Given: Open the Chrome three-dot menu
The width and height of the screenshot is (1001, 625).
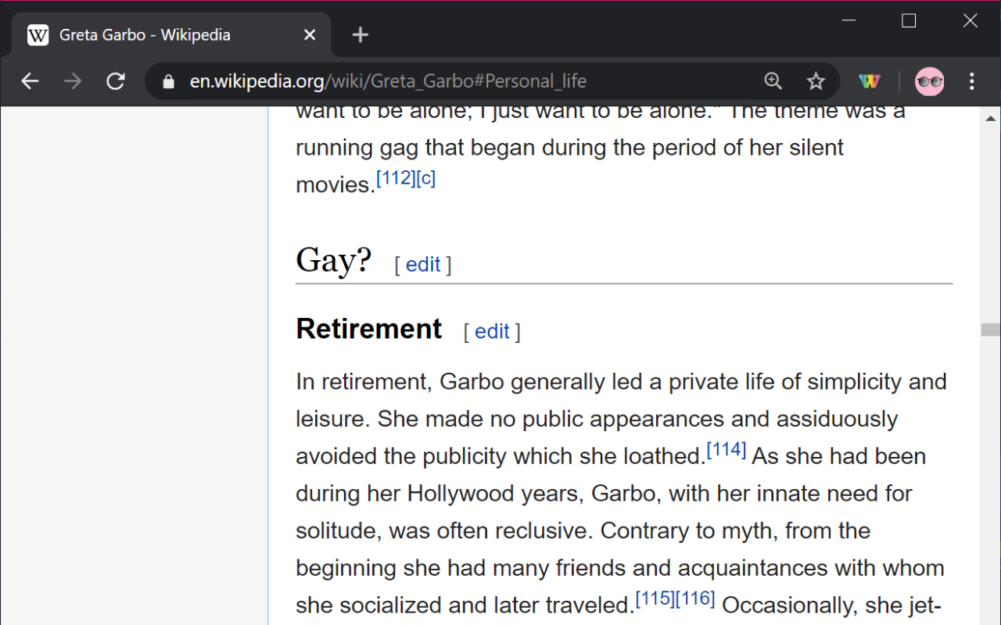Looking at the screenshot, I should (x=971, y=80).
